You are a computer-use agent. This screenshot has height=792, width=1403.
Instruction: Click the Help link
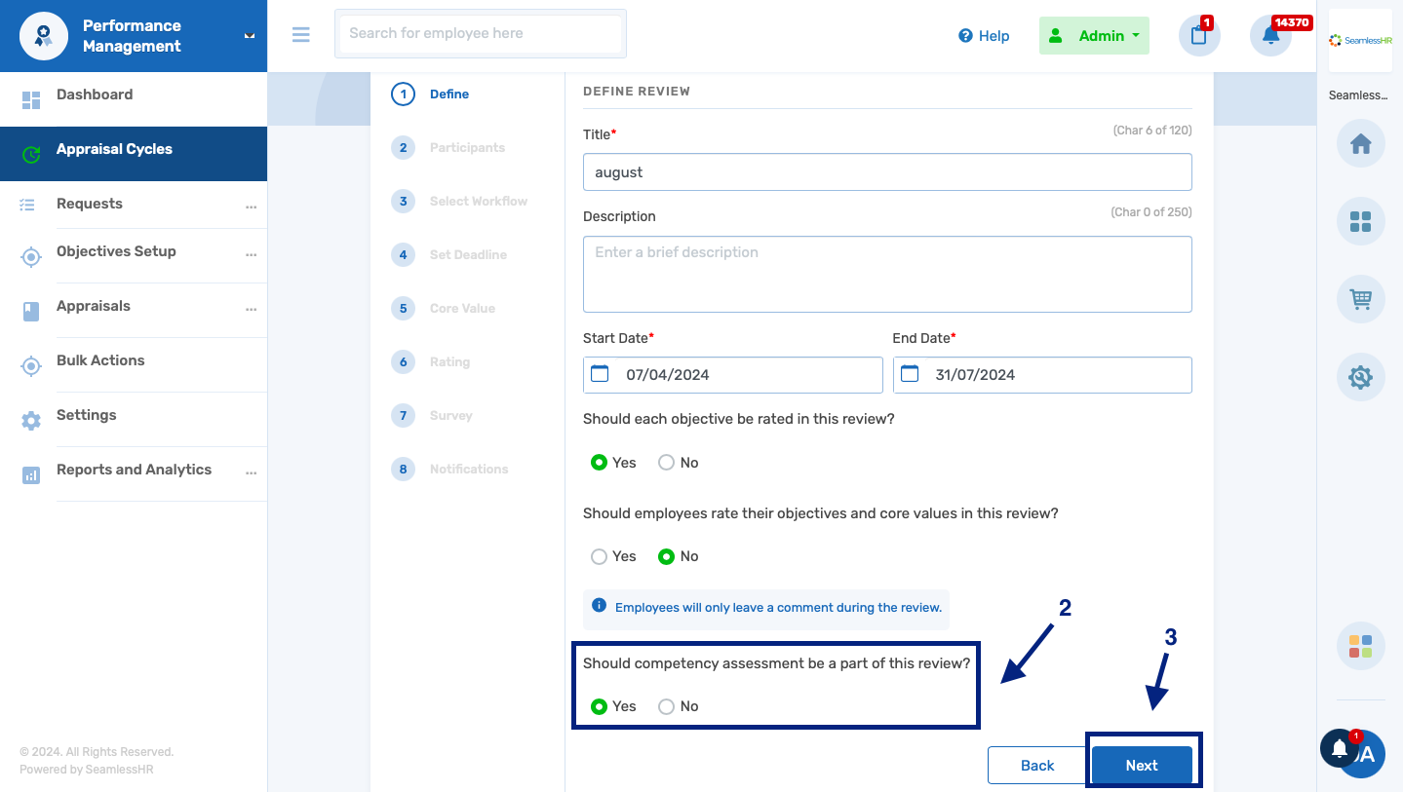pyautogui.click(x=984, y=36)
